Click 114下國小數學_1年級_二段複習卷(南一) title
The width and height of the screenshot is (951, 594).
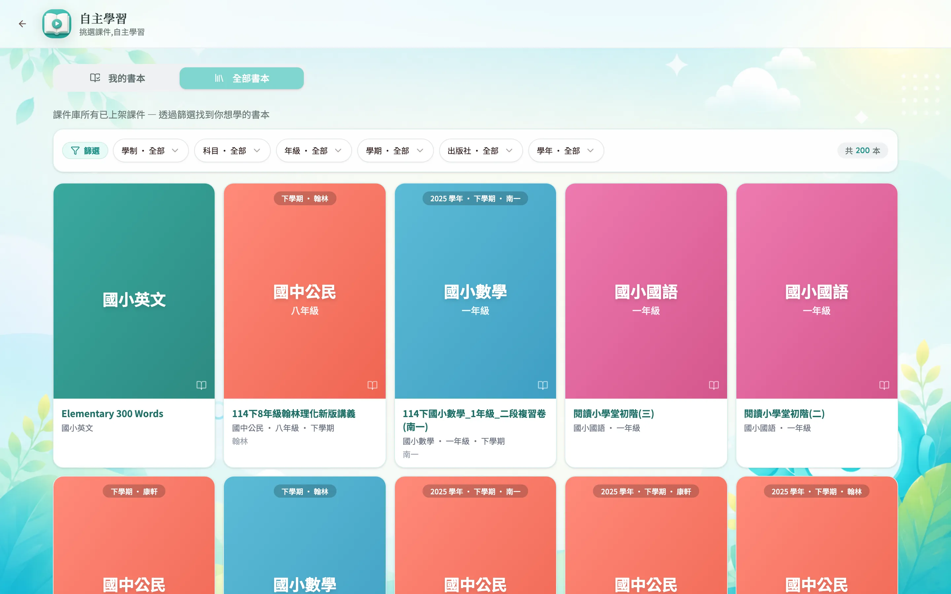474,420
